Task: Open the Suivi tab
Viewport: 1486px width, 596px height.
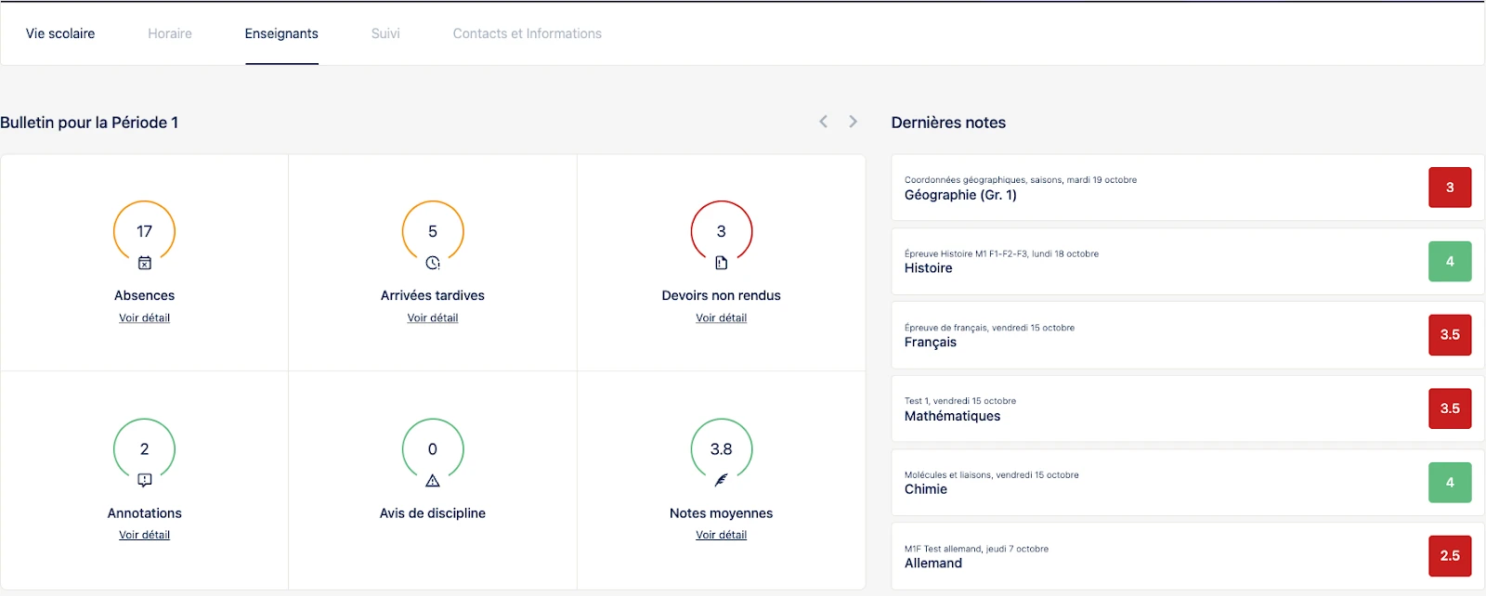Action: [x=385, y=33]
